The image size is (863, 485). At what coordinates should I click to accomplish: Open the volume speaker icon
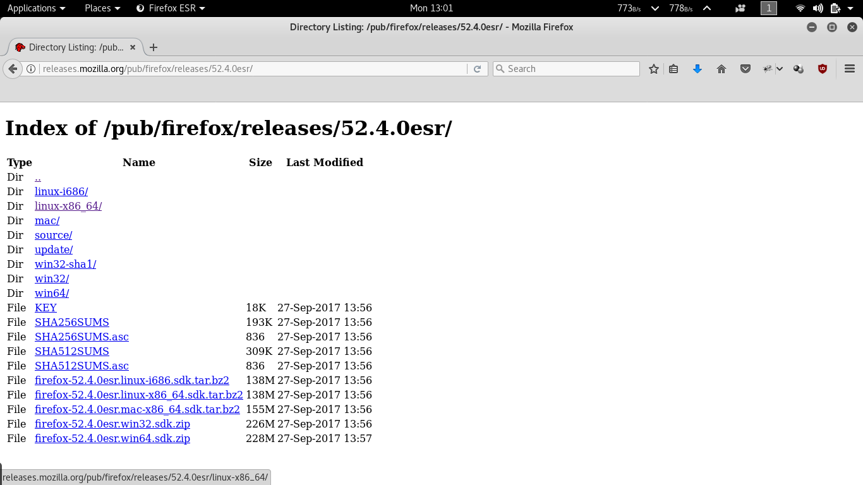click(x=818, y=8)
